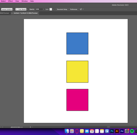Open Reminders from the Dock
Viewport: 137px width, 135px height.
coord(97,131)
